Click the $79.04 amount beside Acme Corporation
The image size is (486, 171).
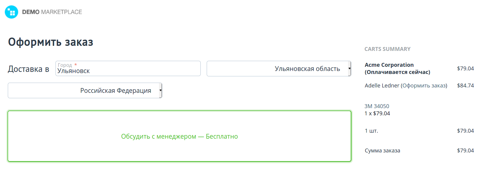(465, 69)
